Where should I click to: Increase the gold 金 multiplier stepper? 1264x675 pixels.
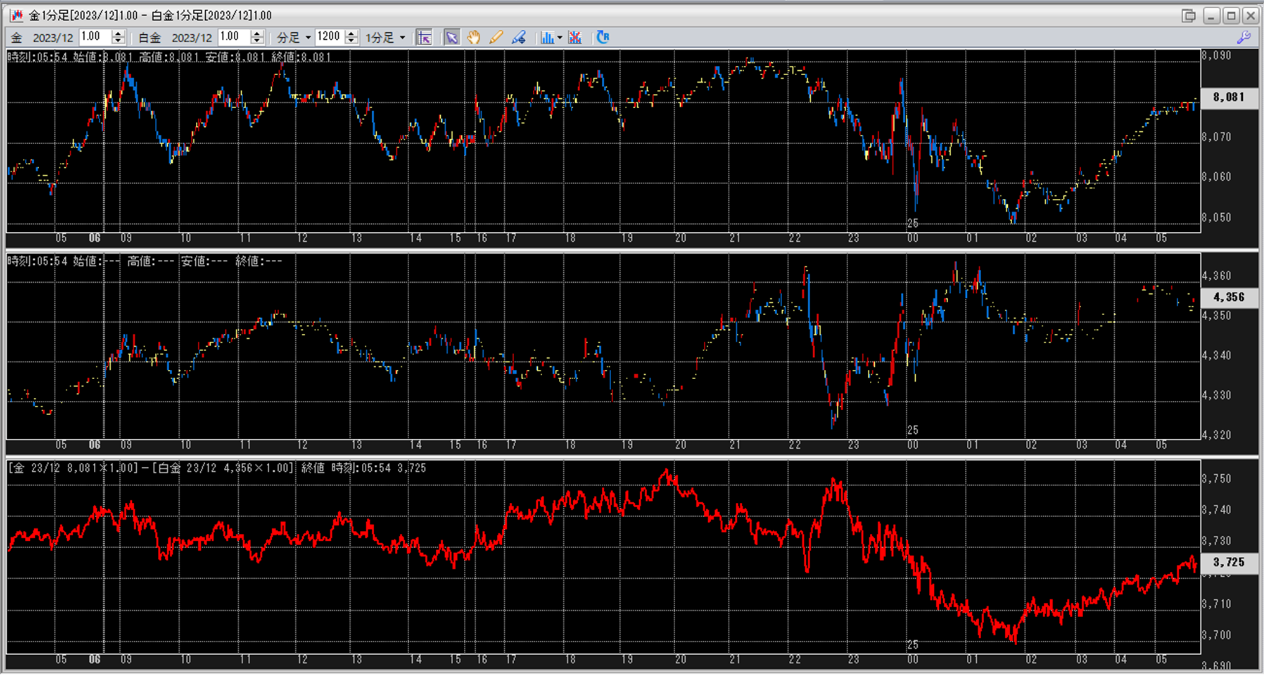tap(118, 34)
